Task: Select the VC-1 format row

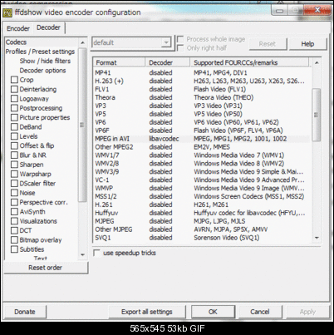Action: click(201, 180)
